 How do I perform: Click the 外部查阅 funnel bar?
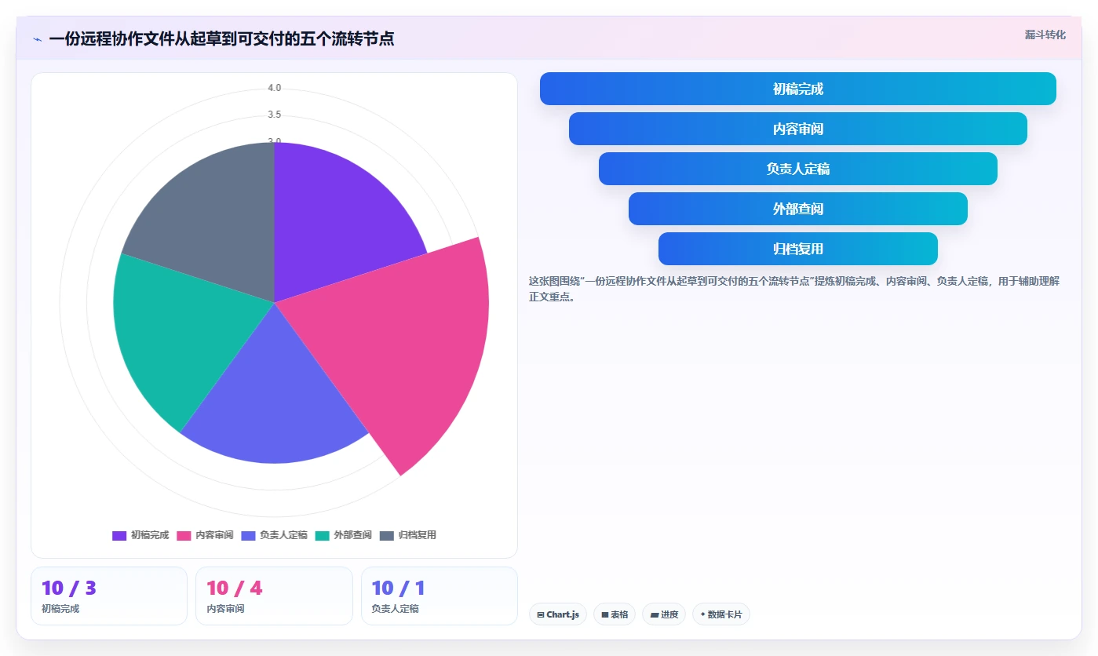(x=797, y=209)
